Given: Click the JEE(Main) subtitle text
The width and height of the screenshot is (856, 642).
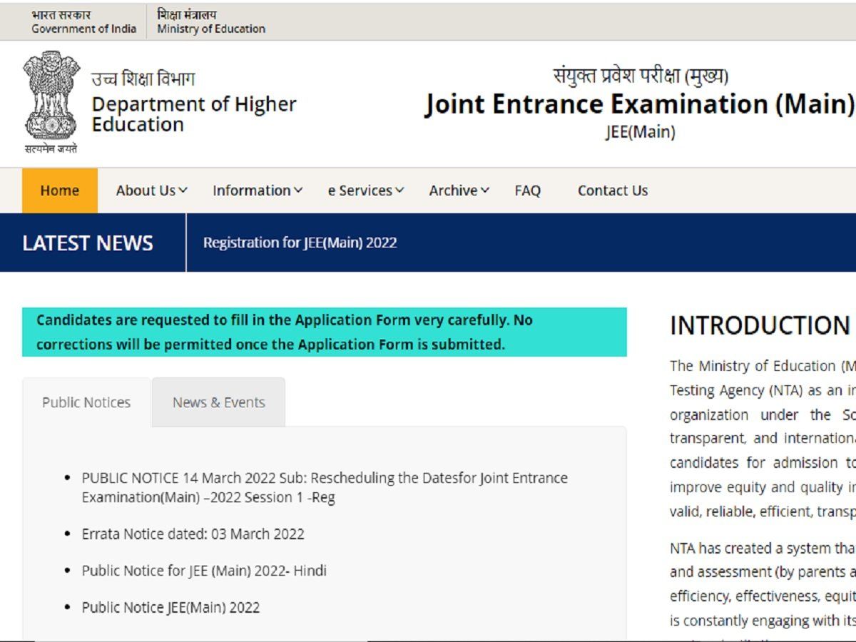Looking at the screenshot, I should (x=641, y=132).
